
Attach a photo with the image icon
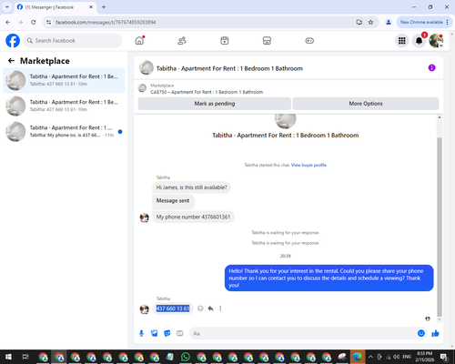(x=155, y=334)
